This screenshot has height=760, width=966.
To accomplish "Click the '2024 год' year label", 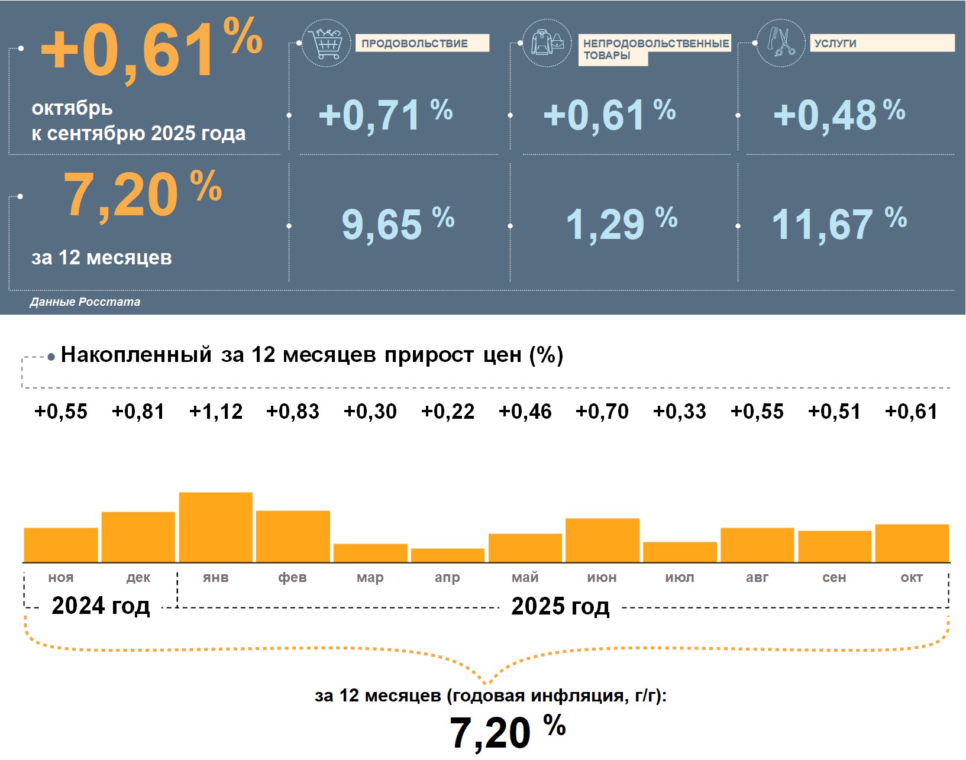I will tap(101, 606).
